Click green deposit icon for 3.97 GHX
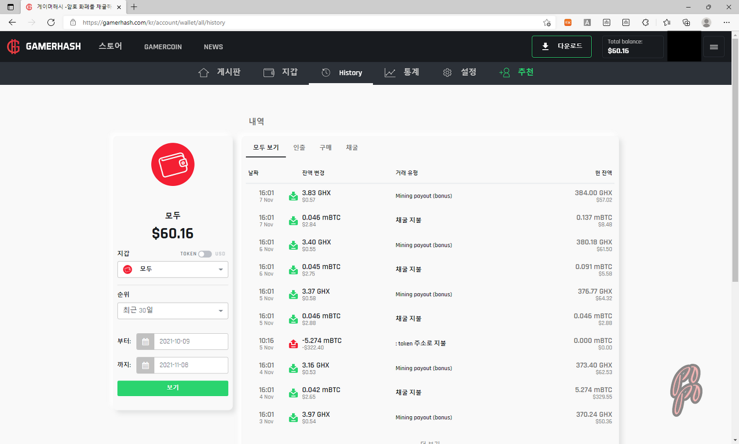The height and width of the screenshot is (444, 739). (293, 417)
